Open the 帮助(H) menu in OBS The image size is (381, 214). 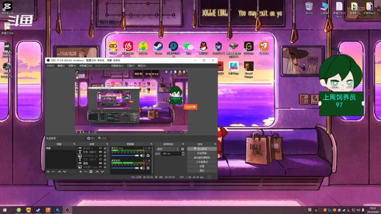tap(141, 66)
